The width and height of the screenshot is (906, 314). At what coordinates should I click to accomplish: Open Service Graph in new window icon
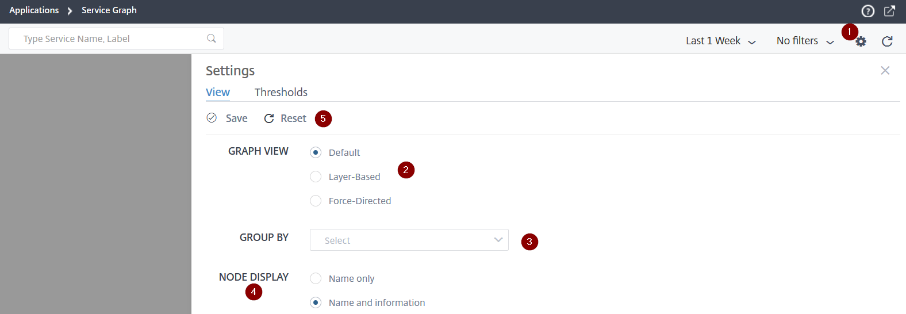(x=889, y=11)
